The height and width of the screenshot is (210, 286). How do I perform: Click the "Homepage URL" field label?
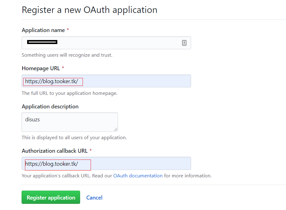tap(41, 68)
